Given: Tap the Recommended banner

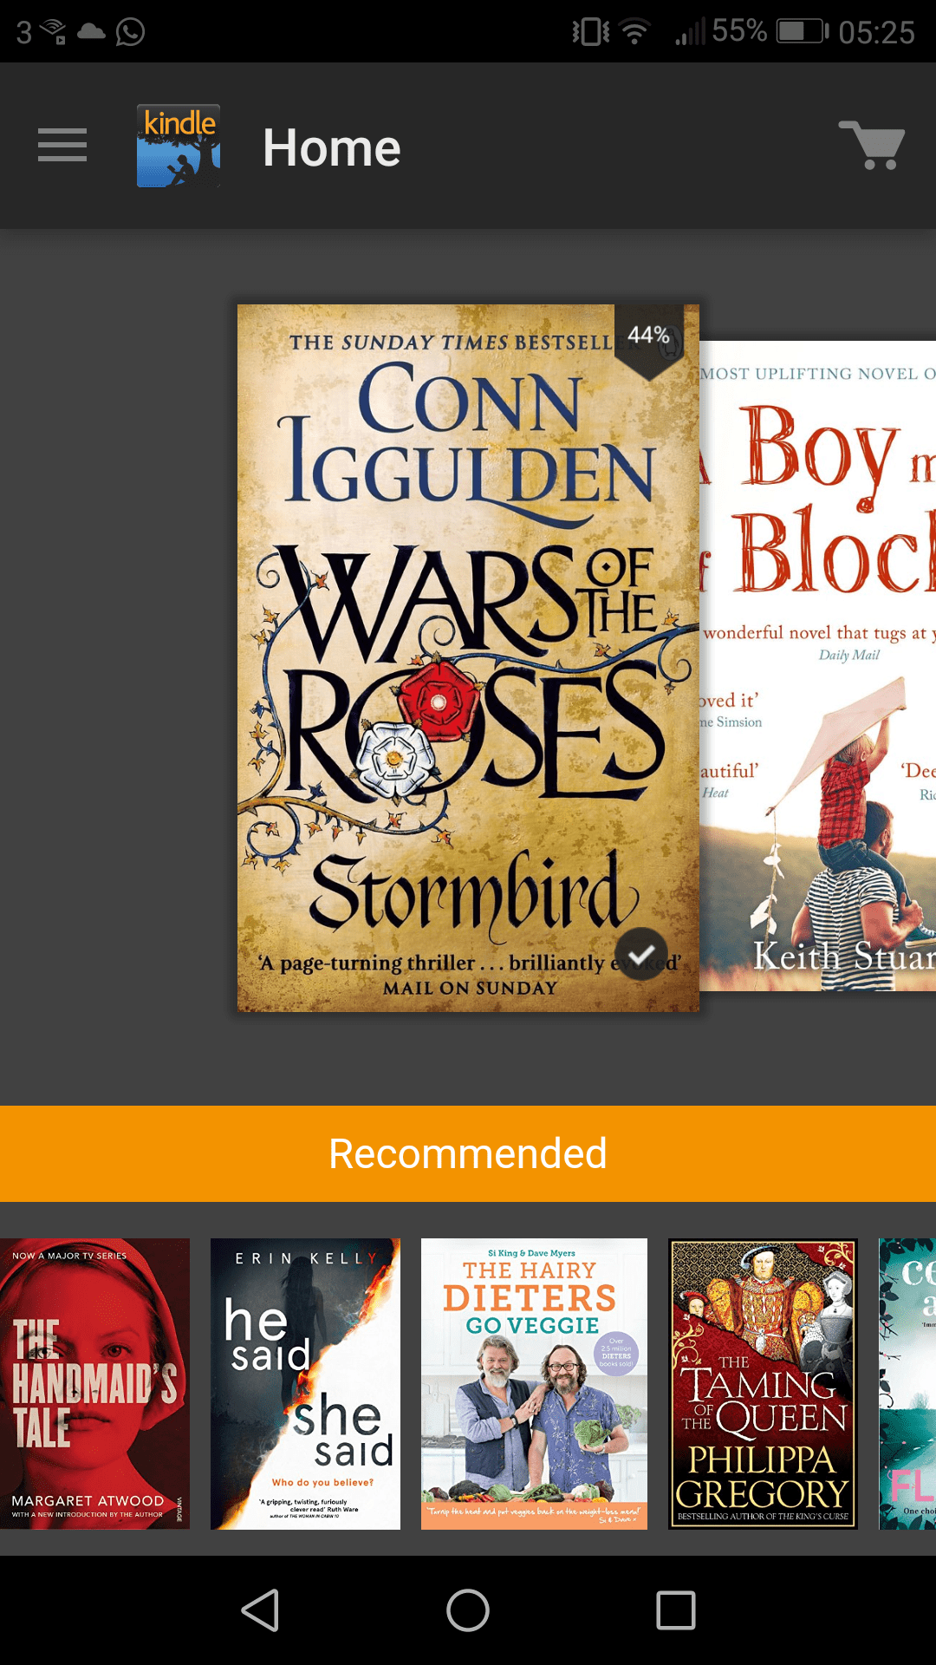Looking at the screenshot, I should click(x=468, y=1153).
